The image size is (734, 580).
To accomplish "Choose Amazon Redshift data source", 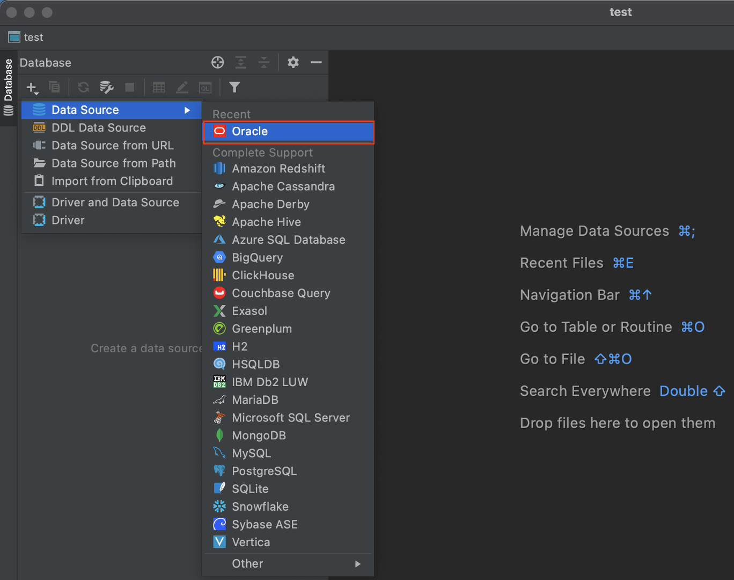I will coord(288,169).
